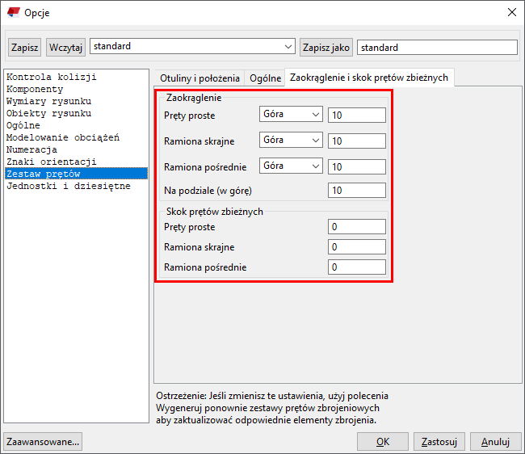Open Zaawansowane settings
The image size is (525, 454).
(43, 442)
